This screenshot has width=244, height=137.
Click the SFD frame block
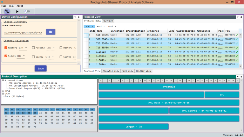[x=222, y=95]
